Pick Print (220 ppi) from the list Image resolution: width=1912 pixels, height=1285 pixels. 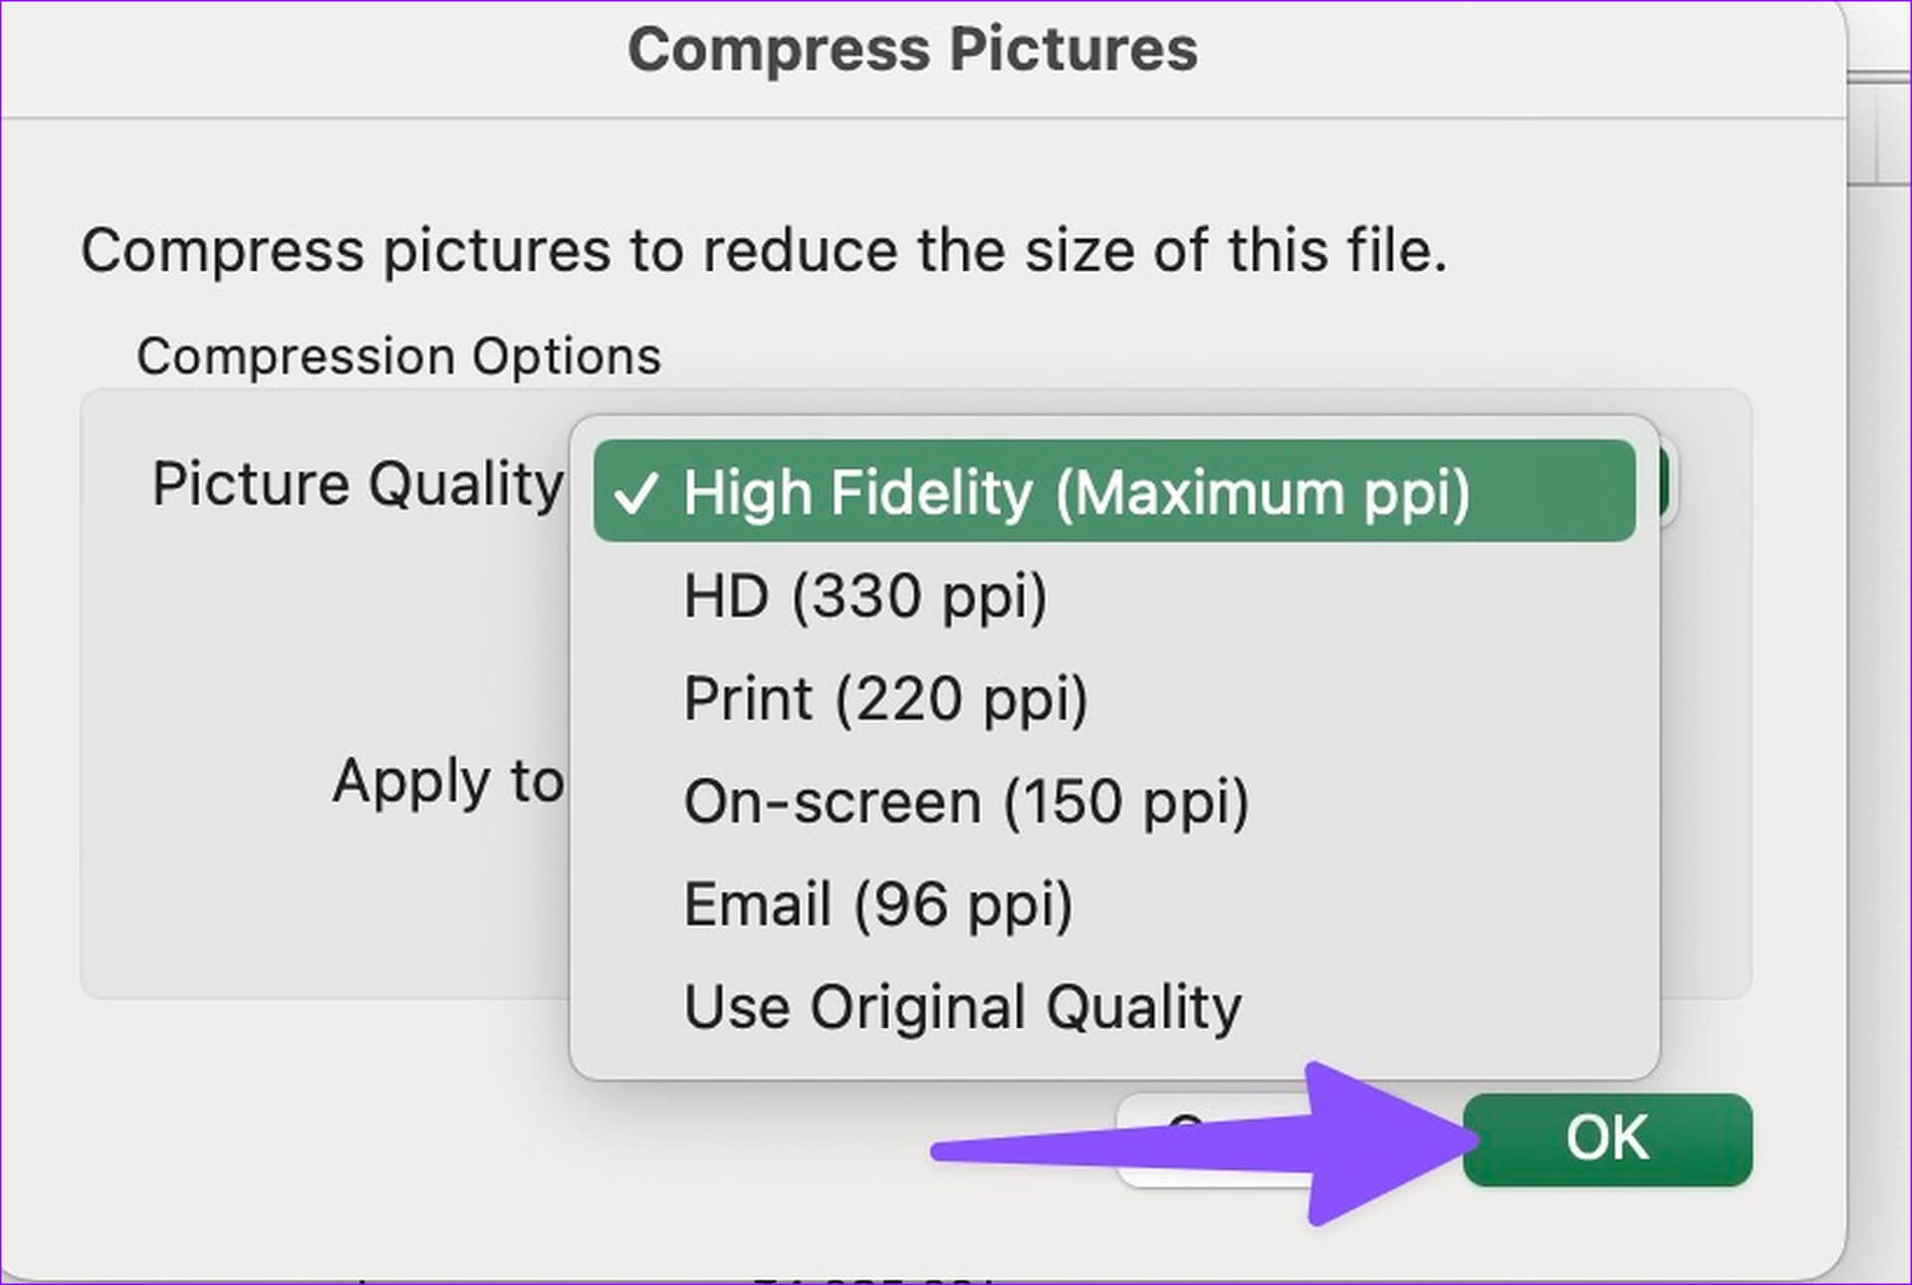point(885,699)
